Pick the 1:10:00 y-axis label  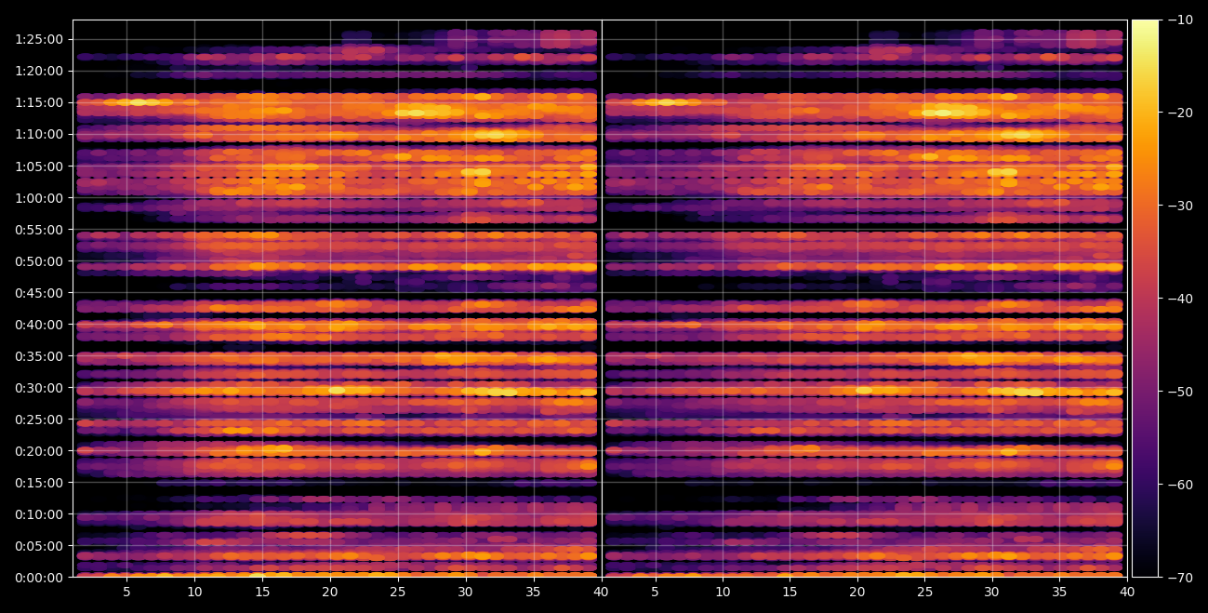[38, 134]
